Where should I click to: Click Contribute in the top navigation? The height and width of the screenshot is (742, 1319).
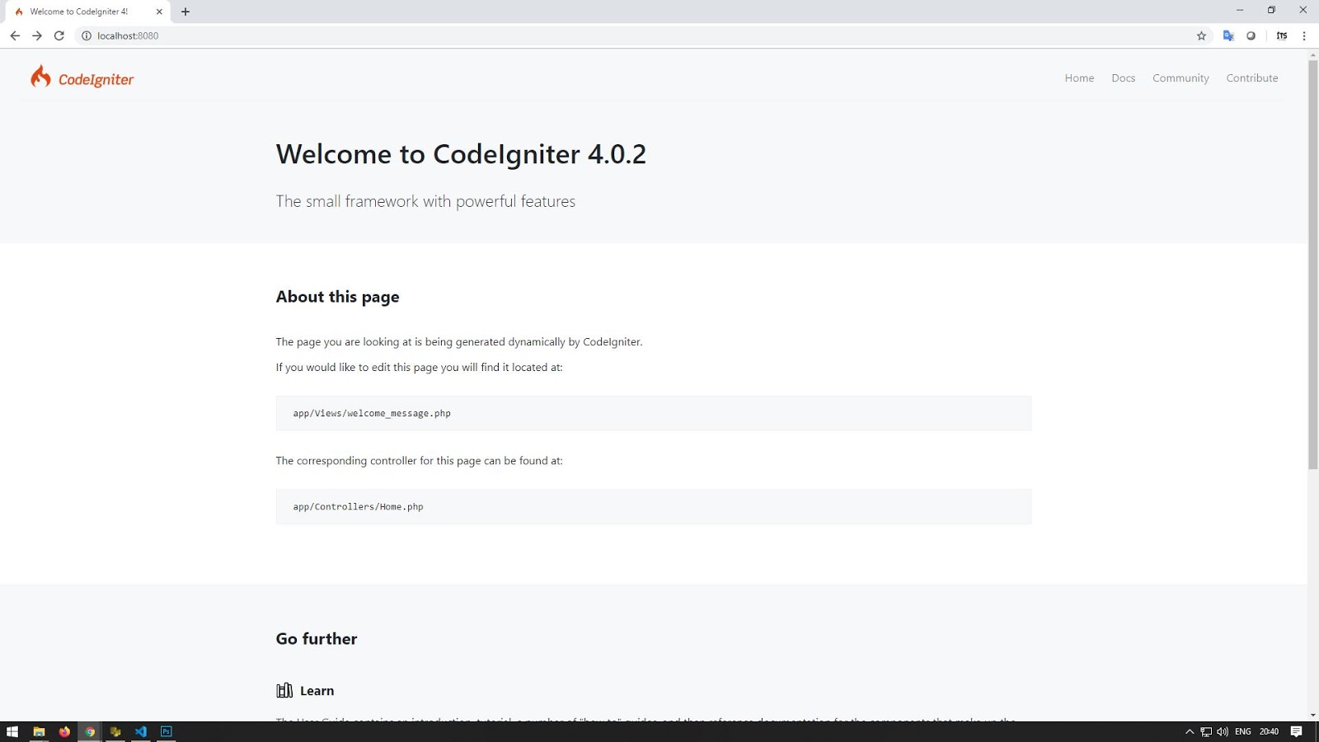click(1251, 77)
